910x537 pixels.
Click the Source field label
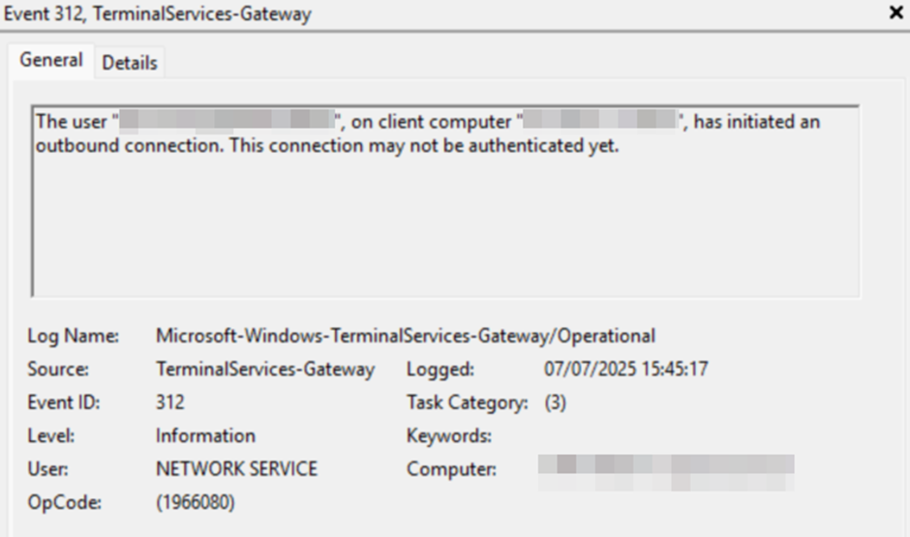tap(58, 369)
